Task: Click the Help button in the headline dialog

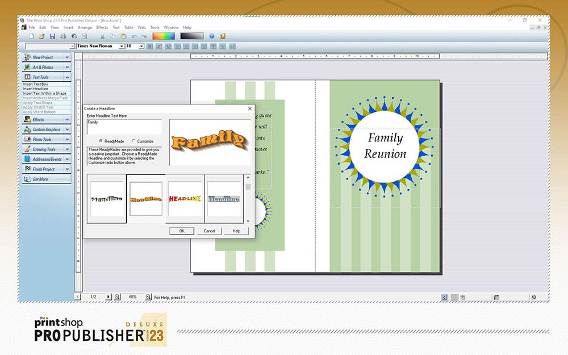Action: pos(236,231)
